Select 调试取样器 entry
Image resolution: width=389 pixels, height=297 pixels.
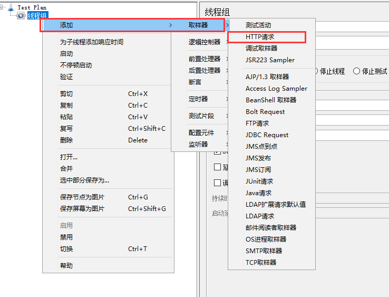click(x=271, y=49)
